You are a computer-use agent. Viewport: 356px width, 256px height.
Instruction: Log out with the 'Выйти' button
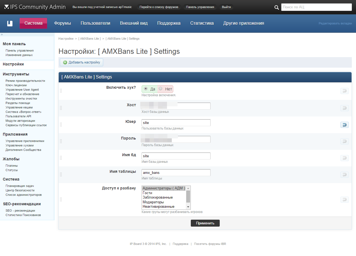(x=226, y=7)
